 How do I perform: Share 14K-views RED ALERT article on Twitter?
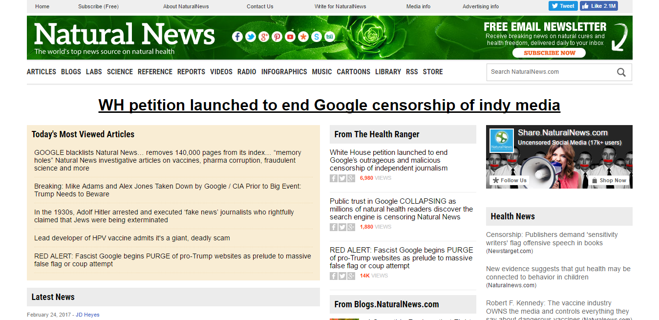342,276
